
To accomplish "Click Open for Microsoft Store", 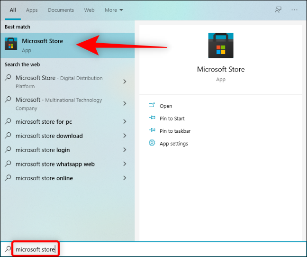I will (166, 106).
